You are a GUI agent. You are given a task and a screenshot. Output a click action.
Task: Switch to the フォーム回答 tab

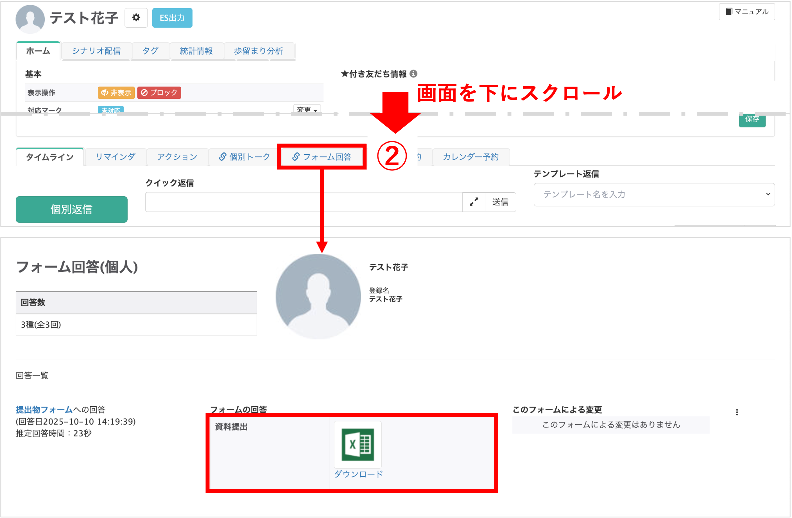coord(322,157)
